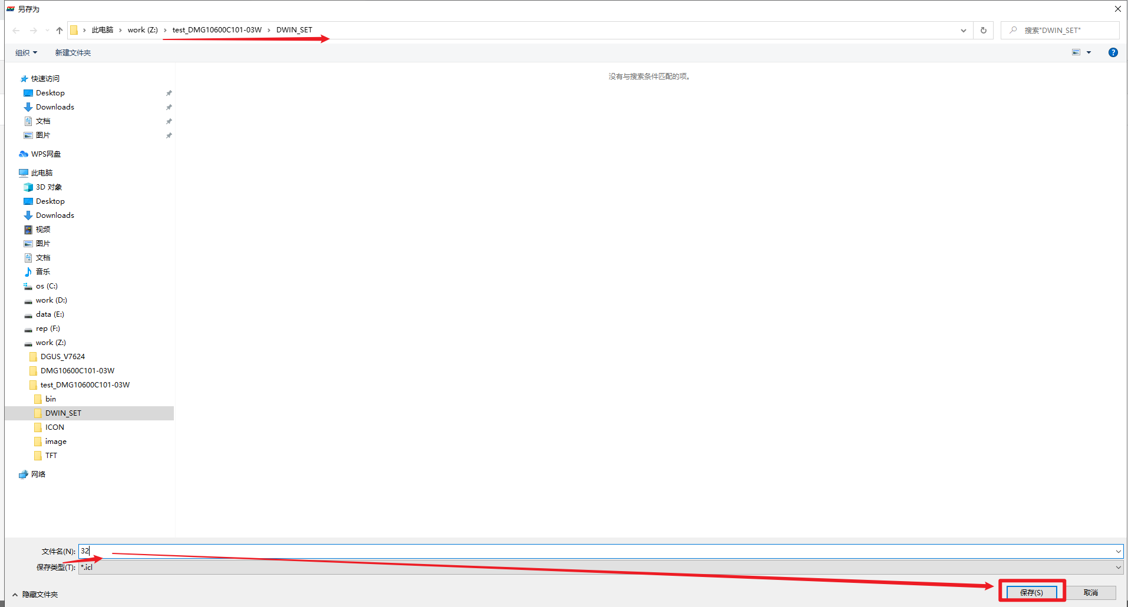The image size is (1128, 607).
Task: Open the file name history dropdown
Action: pos(1118,551)
